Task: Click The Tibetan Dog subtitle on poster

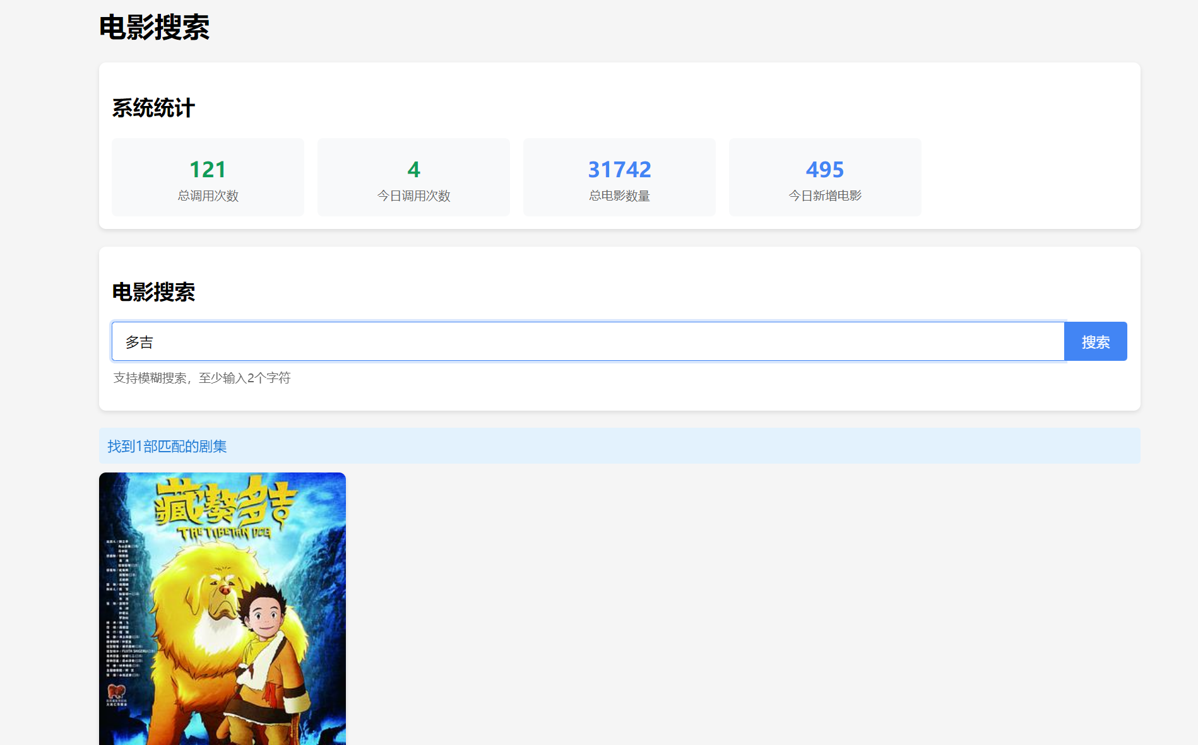Action: tap(224, 534)
